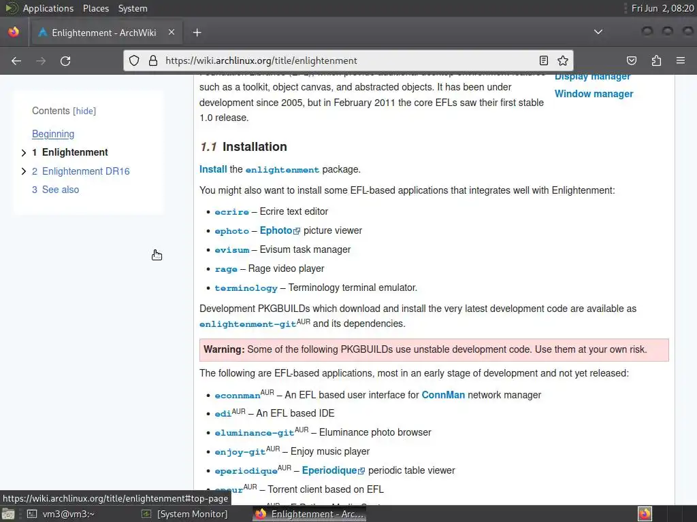Open the Applications menu
The image size is (697, 522).
[48, 8]
